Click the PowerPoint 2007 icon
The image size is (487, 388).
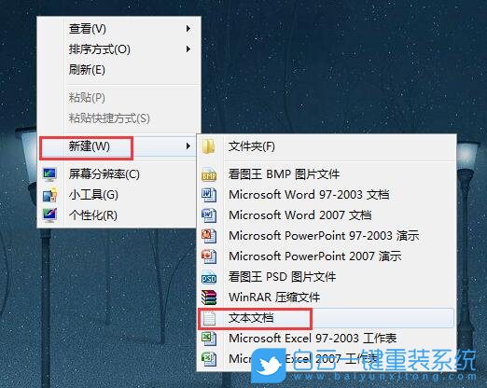[x=209, y=256]
